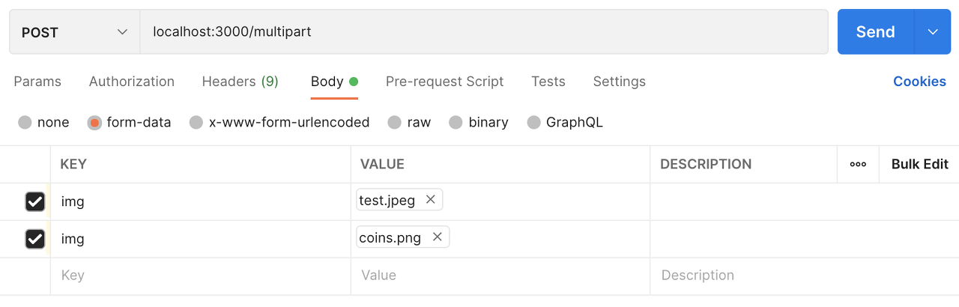The height and width of the screenshot is (307, 959).
Task: Select GraphQL as body type
Action: click(x=533, y=122)
